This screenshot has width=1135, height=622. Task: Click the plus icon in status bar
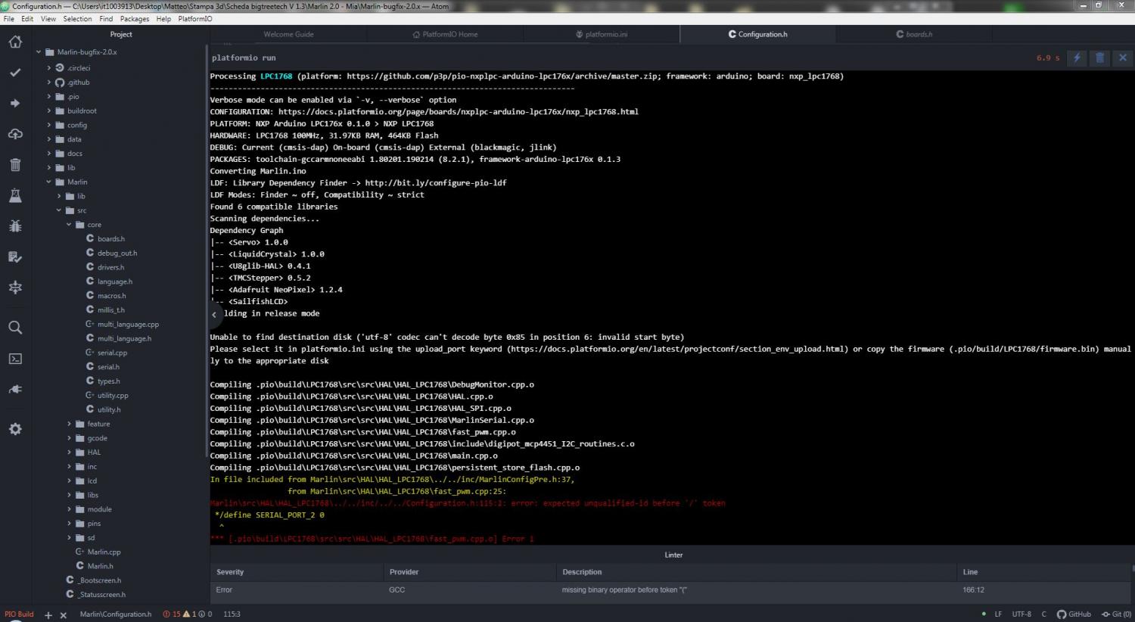(48, 614)
